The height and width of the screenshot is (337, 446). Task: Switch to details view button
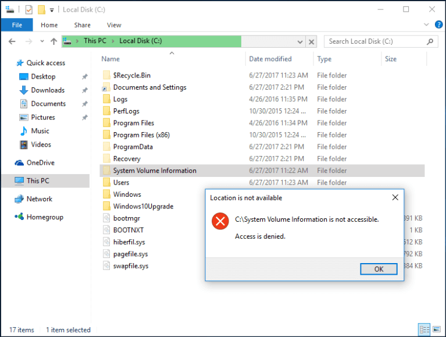pyautogui.click(x=424, y=329)
